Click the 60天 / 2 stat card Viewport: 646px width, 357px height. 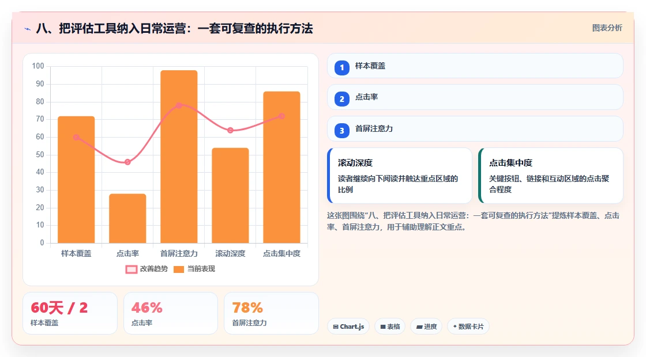(x=70, y=313)
